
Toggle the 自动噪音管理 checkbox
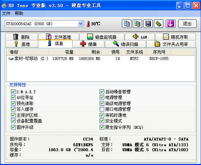[102, 92]
